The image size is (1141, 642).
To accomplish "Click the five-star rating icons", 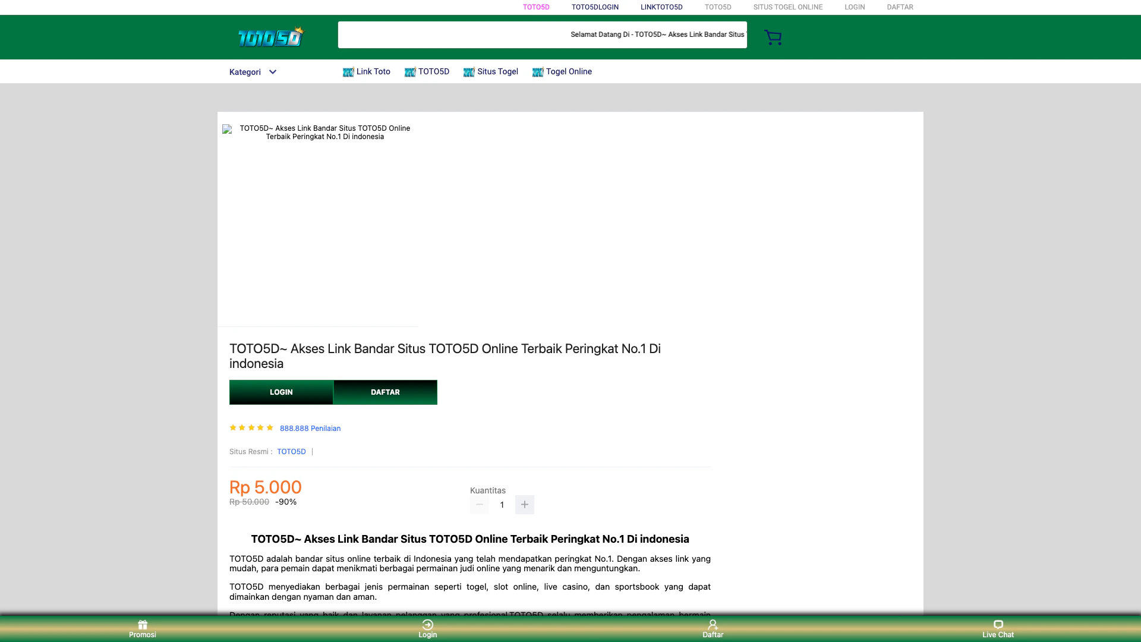I will [x=251, y=428].
